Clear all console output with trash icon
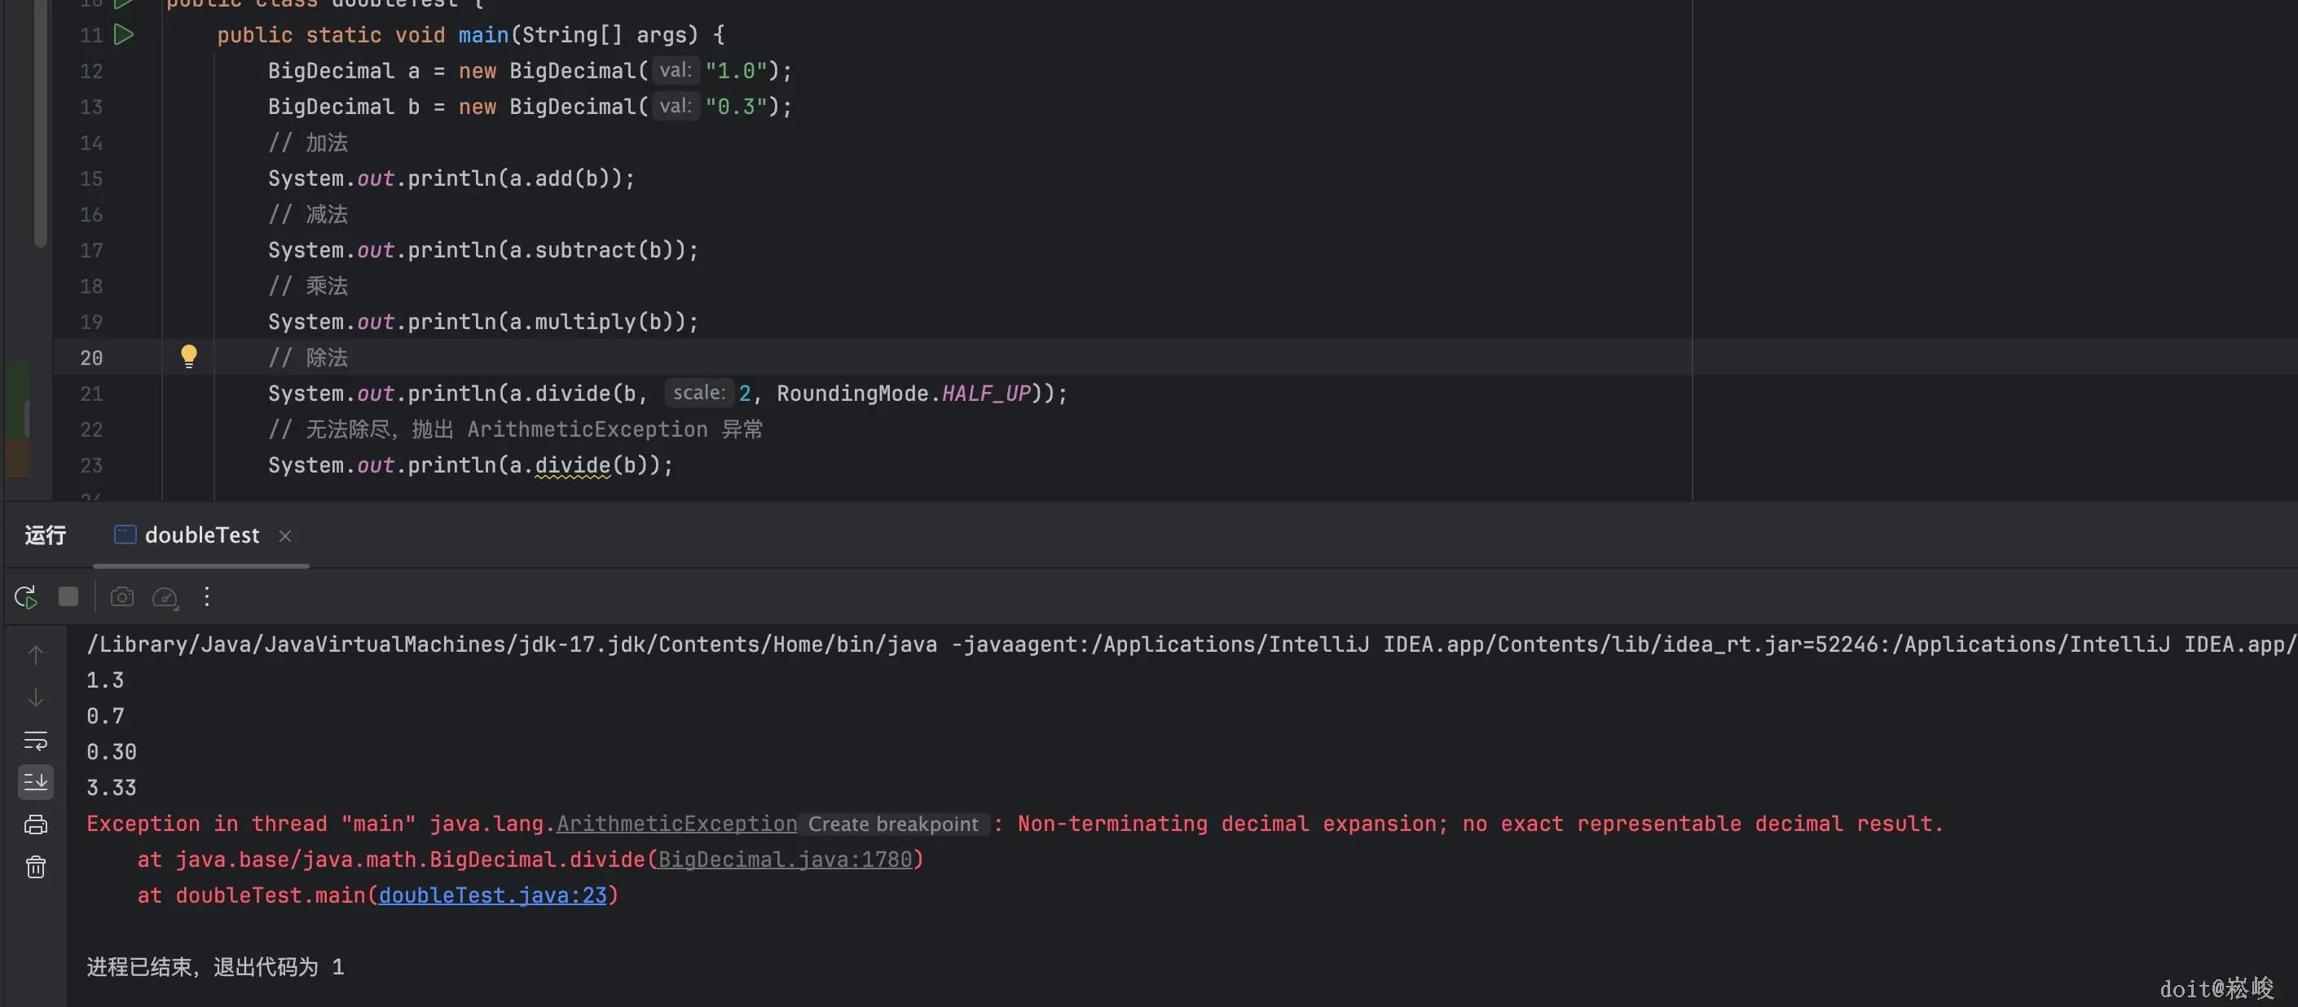Screen dimensions: 2298x1007 tap(36, 867)
